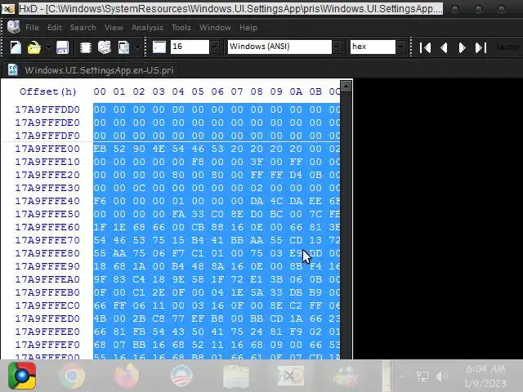Click byte BB in row 17A9FFFE70
The width and height of the screenshot is (523, 392).
click(x=237, y=240)
